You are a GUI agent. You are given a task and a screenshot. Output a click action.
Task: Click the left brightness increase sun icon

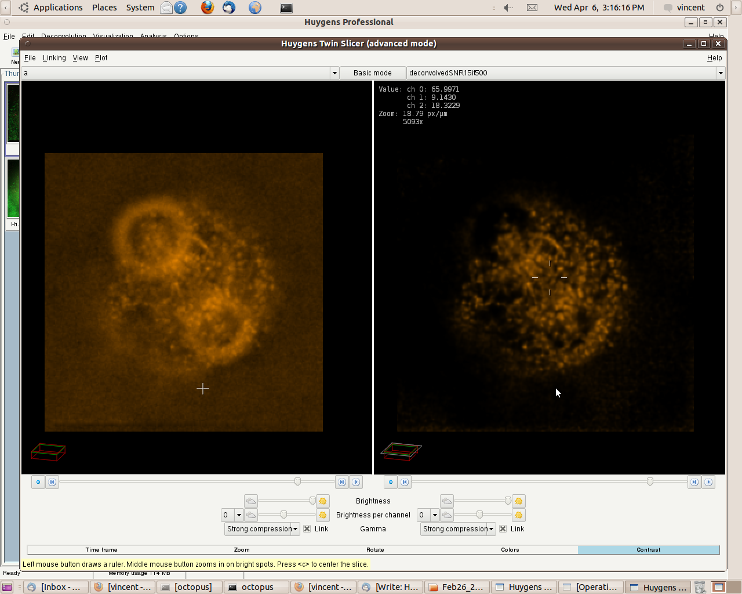point(323,501)
